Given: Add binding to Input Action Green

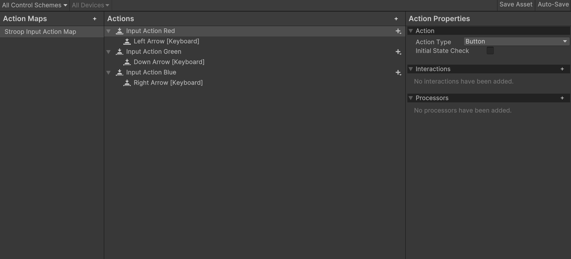Looking at the screenshot, I should pos(398,52).
